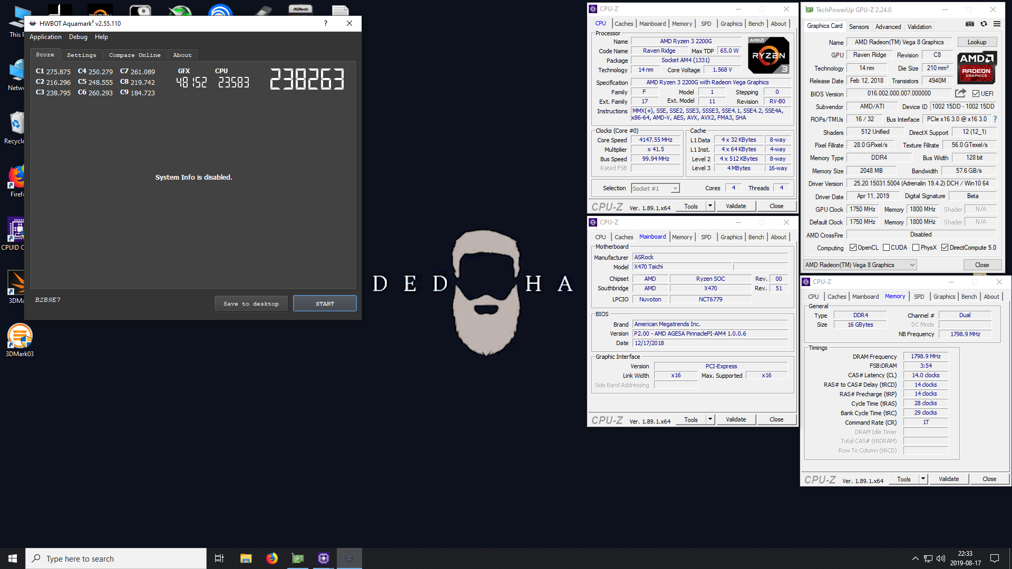Open the volume tray icon

click(941, 558)
